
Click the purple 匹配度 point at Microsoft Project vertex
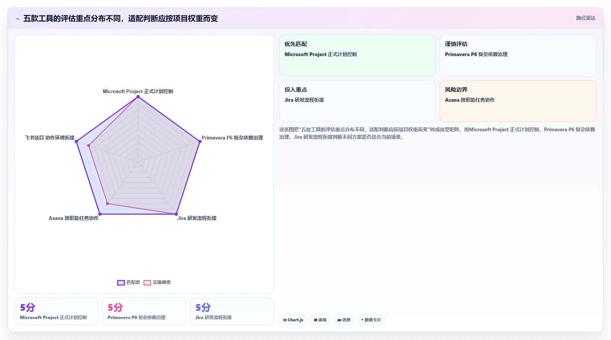138,97
